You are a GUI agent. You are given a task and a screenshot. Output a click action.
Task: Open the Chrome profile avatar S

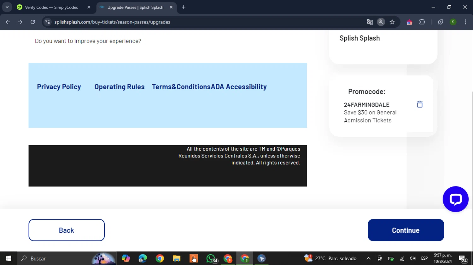[453, 22]
